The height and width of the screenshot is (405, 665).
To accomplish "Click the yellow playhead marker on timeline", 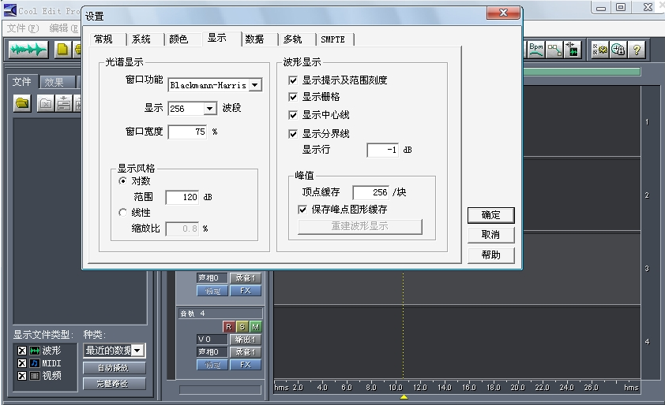I will point(404,397).
